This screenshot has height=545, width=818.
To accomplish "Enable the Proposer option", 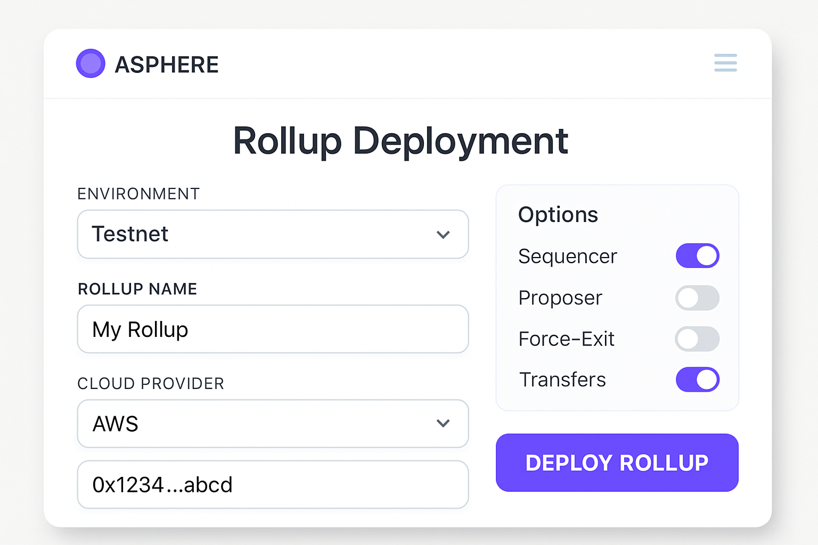I will tap(698, 298).
